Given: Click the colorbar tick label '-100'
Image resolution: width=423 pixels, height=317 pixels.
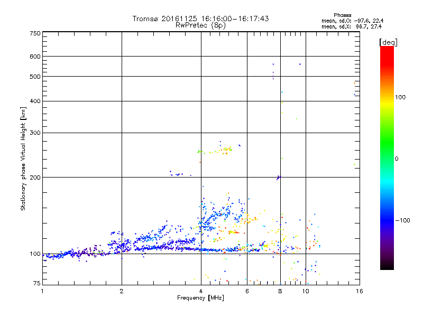Looking at the screenshot, I should [x=402, y=220].
